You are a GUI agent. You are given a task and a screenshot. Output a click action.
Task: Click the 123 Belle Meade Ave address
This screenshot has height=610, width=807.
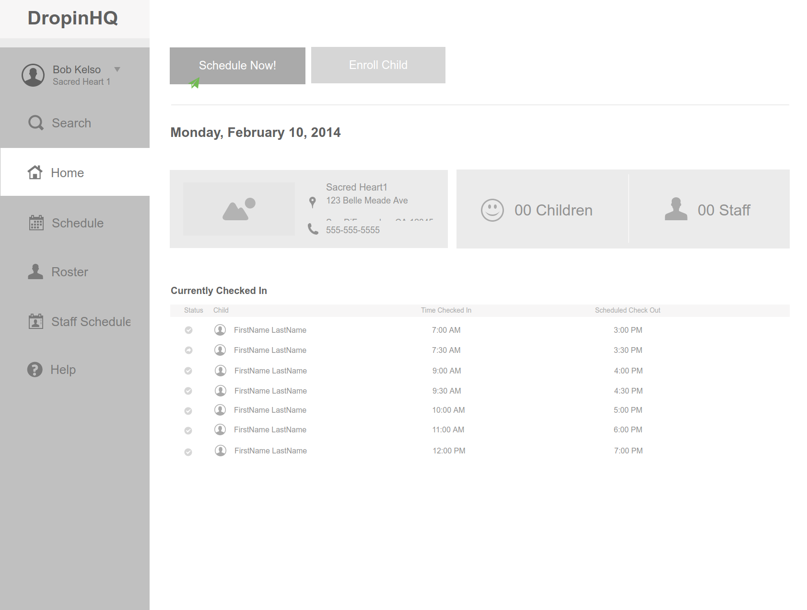click(x=367, y=201)
